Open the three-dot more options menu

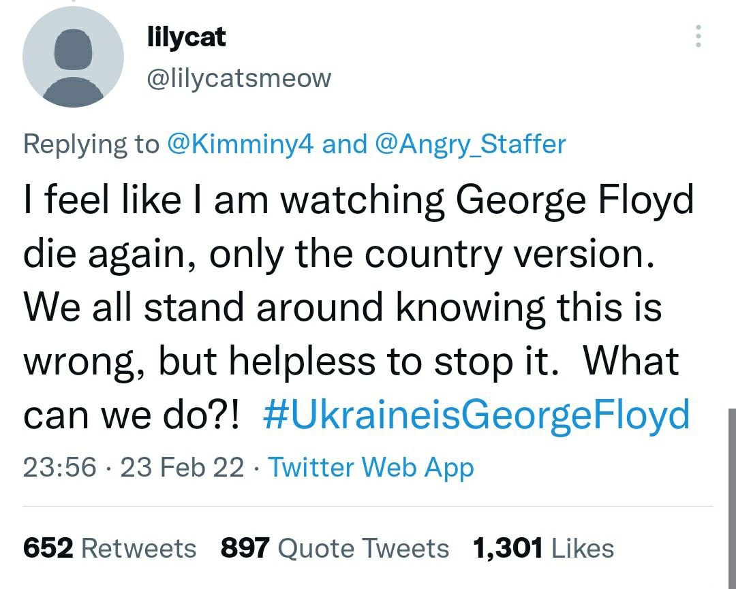pos(699,36)
